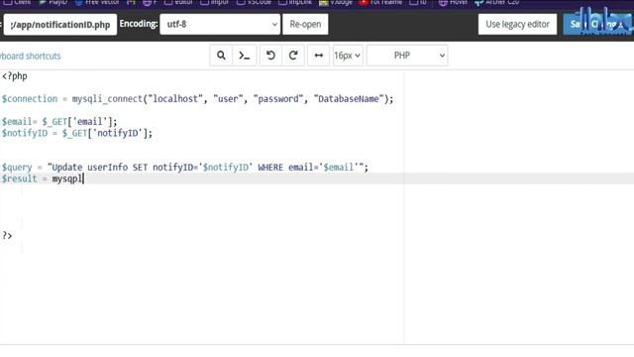Open the Archer C20 bookmark
Viewport: 634px width, 357px height.
coord(497,2)
